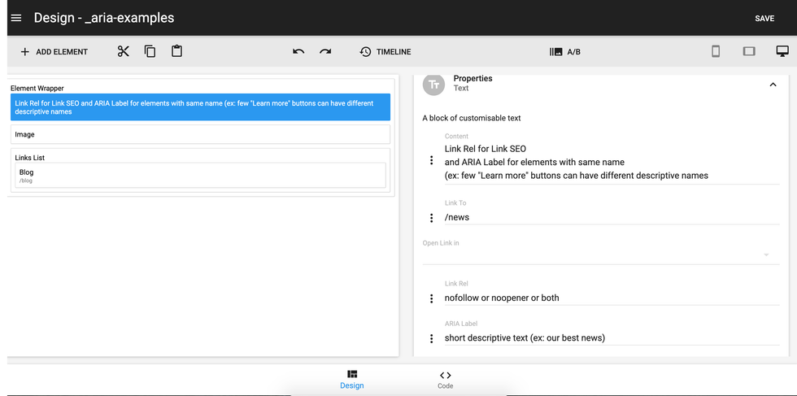Open the 'Open Link in' dropdown
This screenshot has height=396, width=797.
click(594, 255)
